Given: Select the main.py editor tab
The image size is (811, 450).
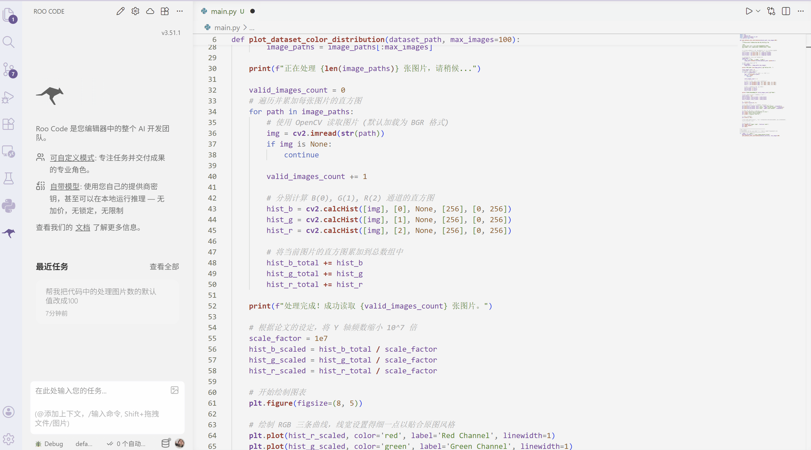Looking at the screenshot, I should 223,11.
